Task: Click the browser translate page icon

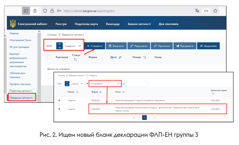Action: click(x=197, y=11)
